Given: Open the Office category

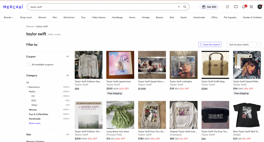Looking at the screenshot, I should pos(214,17).
